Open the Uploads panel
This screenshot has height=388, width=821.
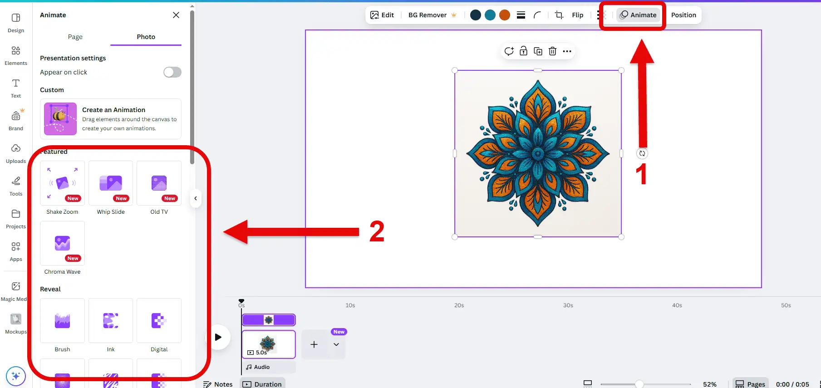point(16,153)
